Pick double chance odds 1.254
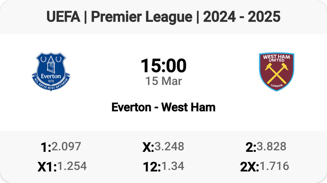The image size is (327, 183). click(72, 166)
